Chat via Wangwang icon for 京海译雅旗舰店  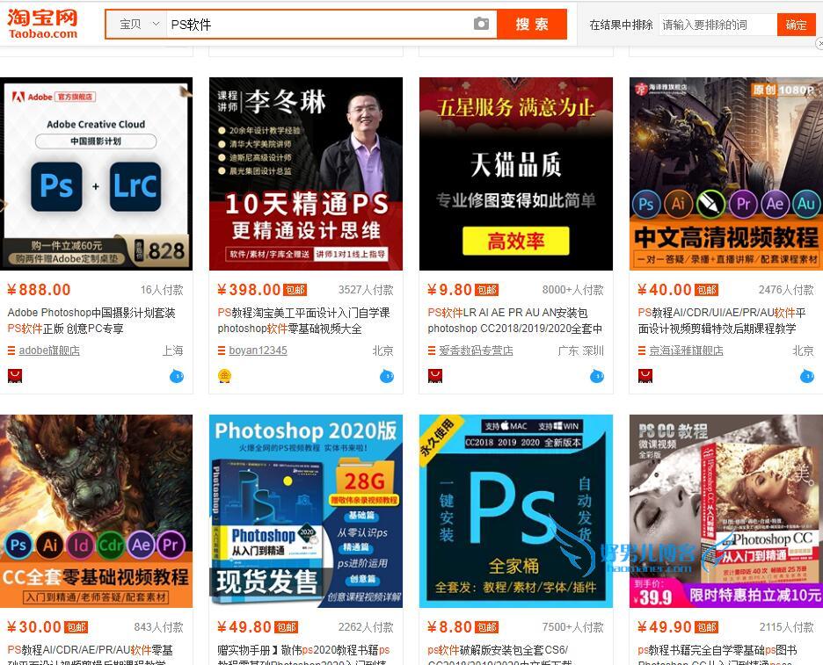click(806, 375)
